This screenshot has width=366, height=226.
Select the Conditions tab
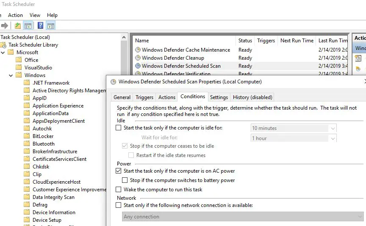[193, 96]
